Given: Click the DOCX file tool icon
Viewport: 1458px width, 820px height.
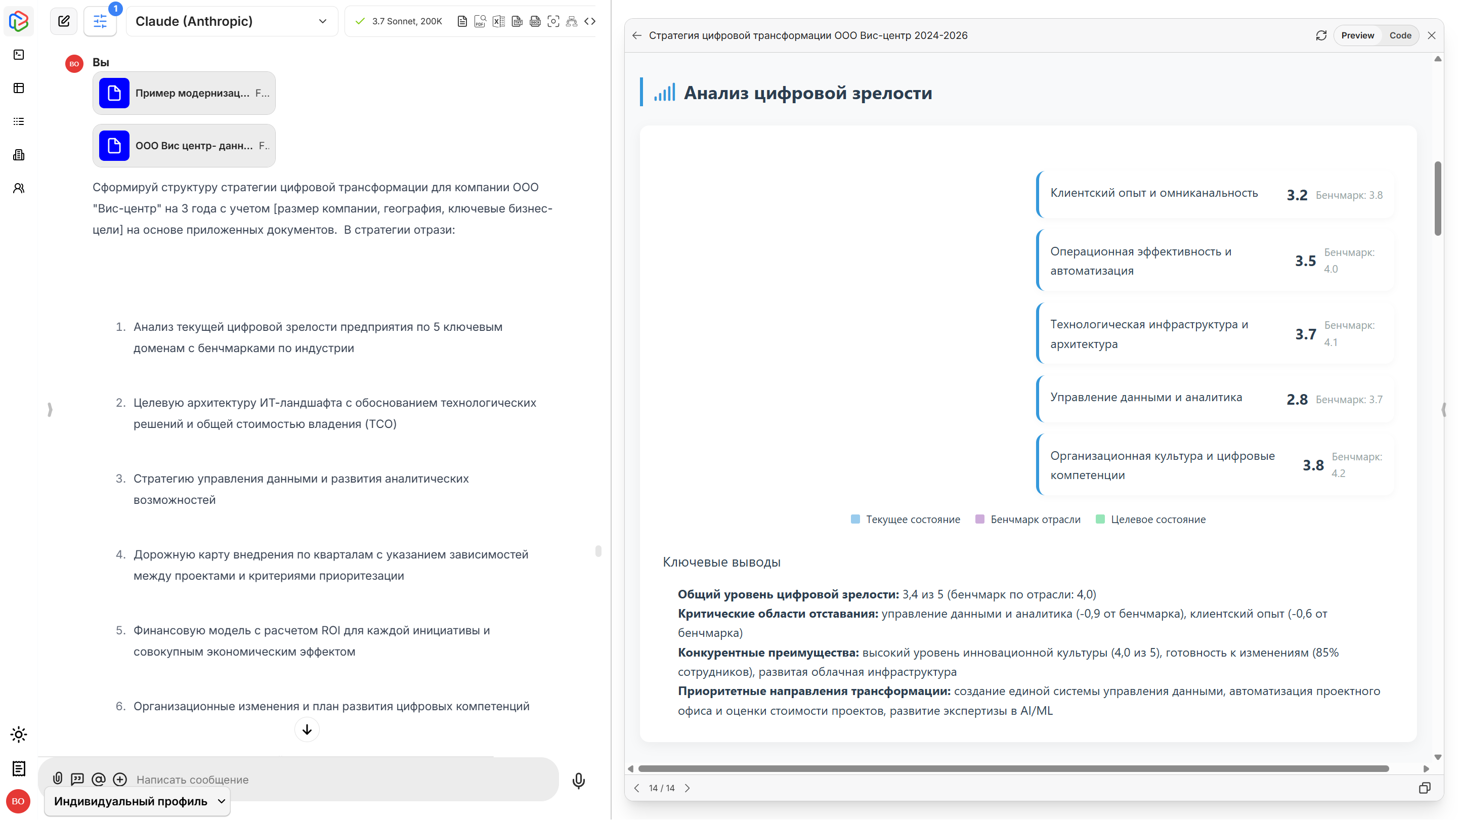Looking at the screenshot, I should 535,22.
